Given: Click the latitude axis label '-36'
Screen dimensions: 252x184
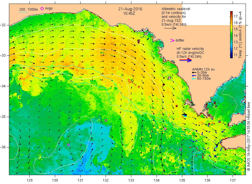Looking at the screenshot, I should 3,147.
